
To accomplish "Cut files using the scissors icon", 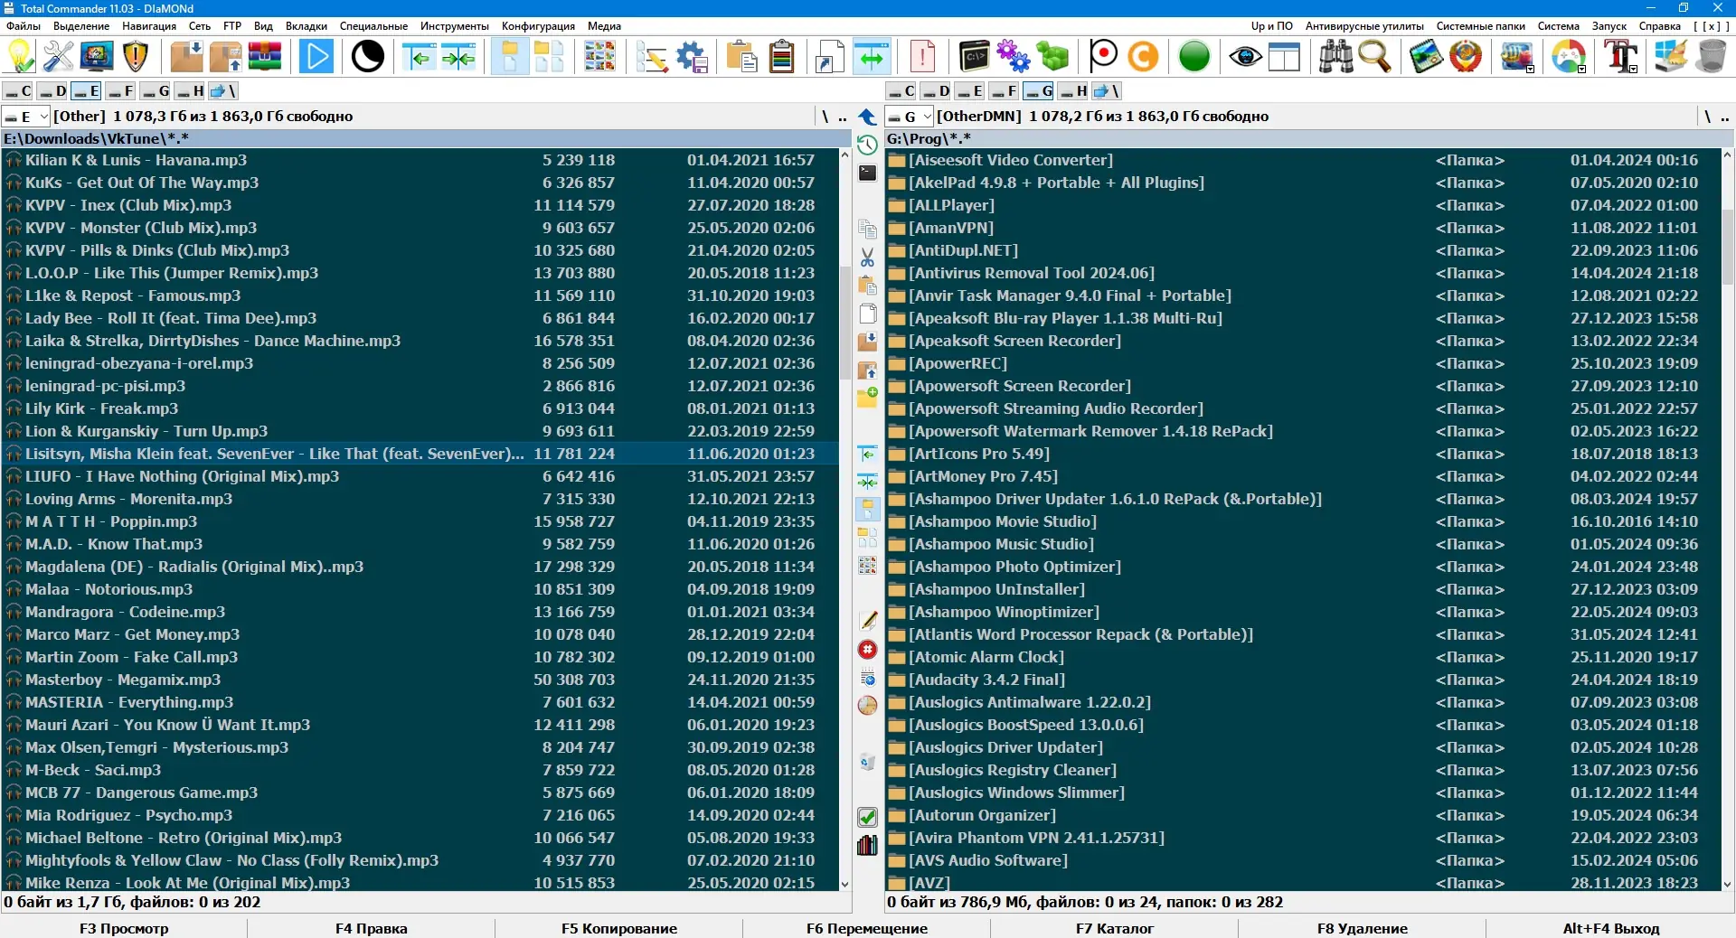I will tap(867, 258).
